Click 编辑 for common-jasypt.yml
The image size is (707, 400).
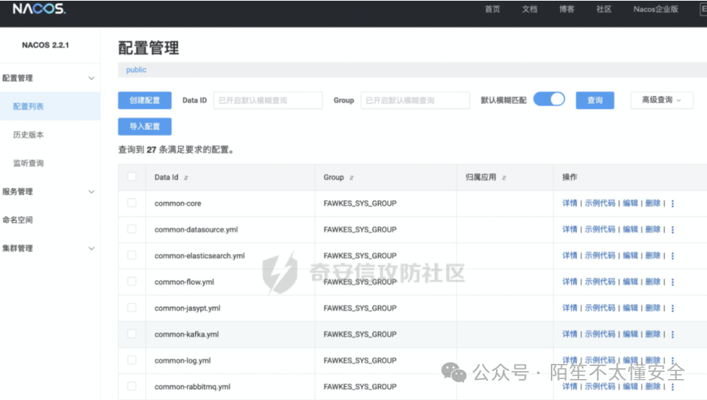[x=630, y=308]
